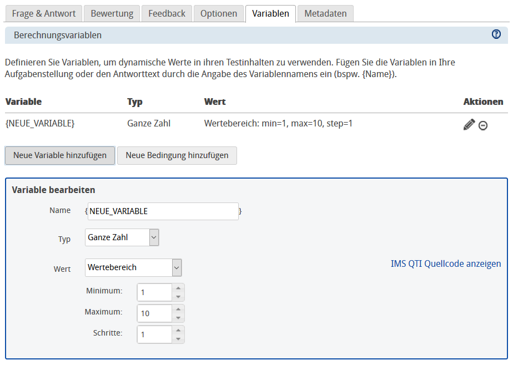Click Neue Variable hinzufügen button
513x365 pixels.
(59, 156)
